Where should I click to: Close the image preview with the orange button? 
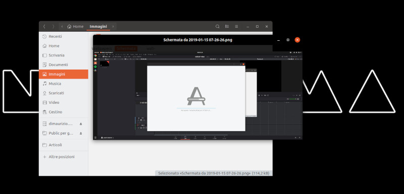pyautogui.click(x=297, y=40)
